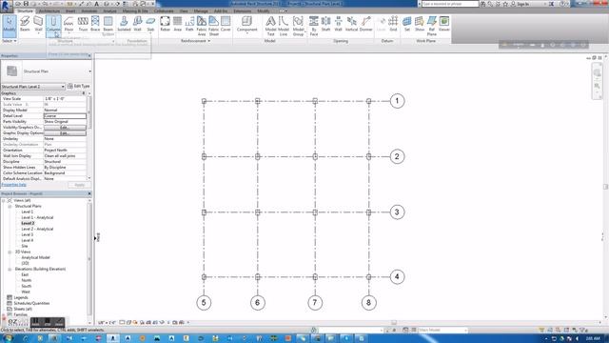
Task: Open the Select panel dropdown
Action: click(x=10, y=41)
